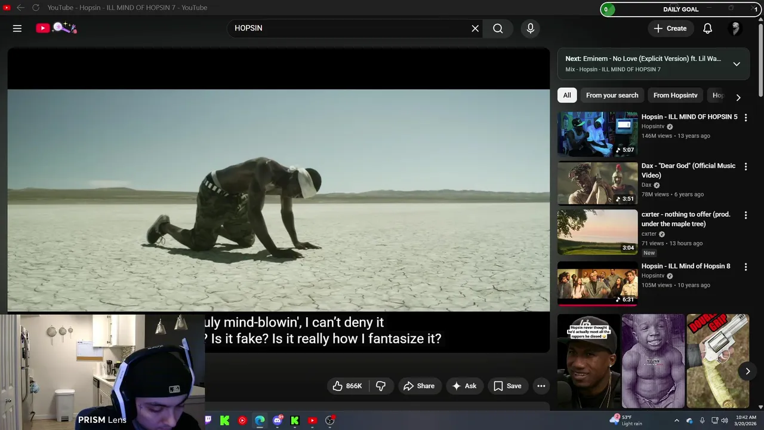
Task: Click '146M views • 13 years ago' text
Action: click(x=676, y=136)
